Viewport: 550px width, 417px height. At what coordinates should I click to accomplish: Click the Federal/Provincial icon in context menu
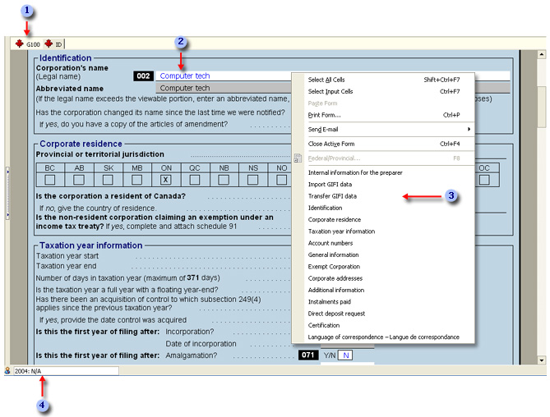[298, 157]
